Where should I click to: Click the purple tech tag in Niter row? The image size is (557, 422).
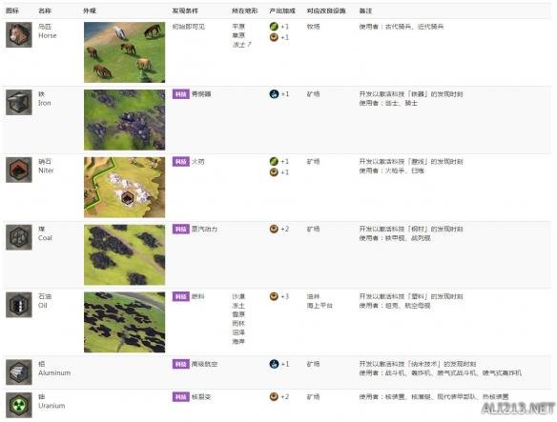tap(181, 162)
